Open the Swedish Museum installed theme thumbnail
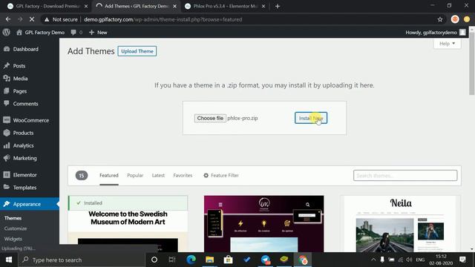 coord(128,224)
